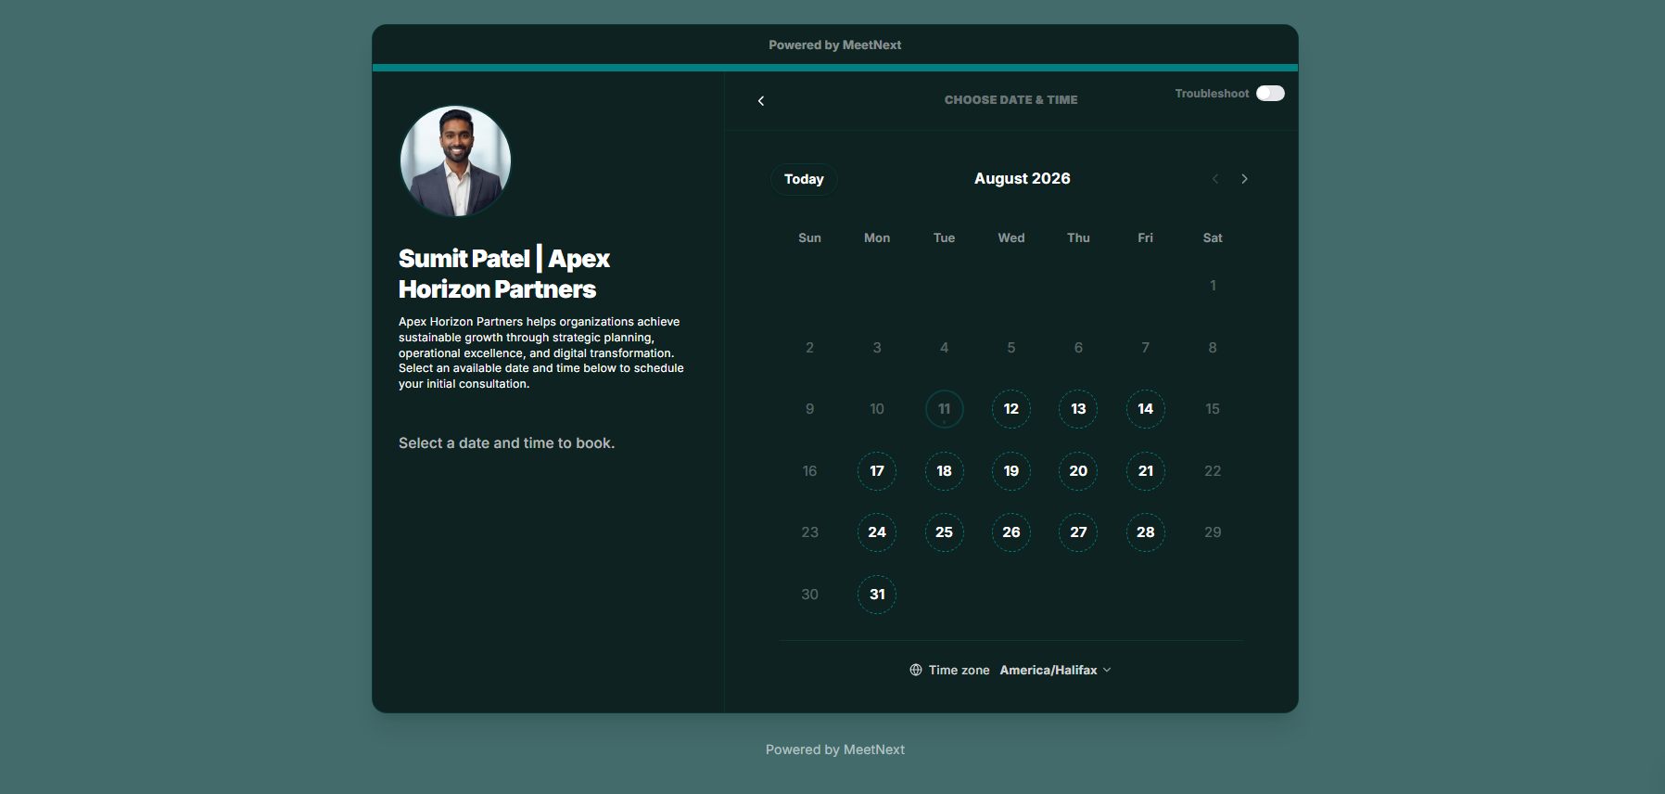Viewport: 1665px width, 794px height.
Task: Click the unavailable Sunday, August 30
Action: click(x=809, y=595)
